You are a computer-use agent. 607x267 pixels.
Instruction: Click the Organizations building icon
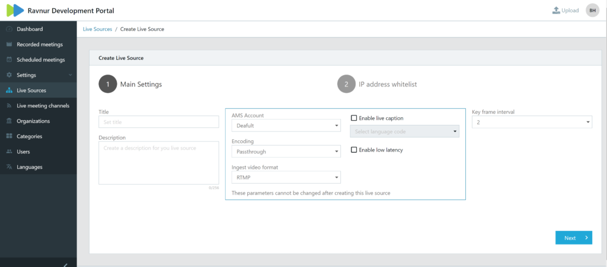[9, 121]
